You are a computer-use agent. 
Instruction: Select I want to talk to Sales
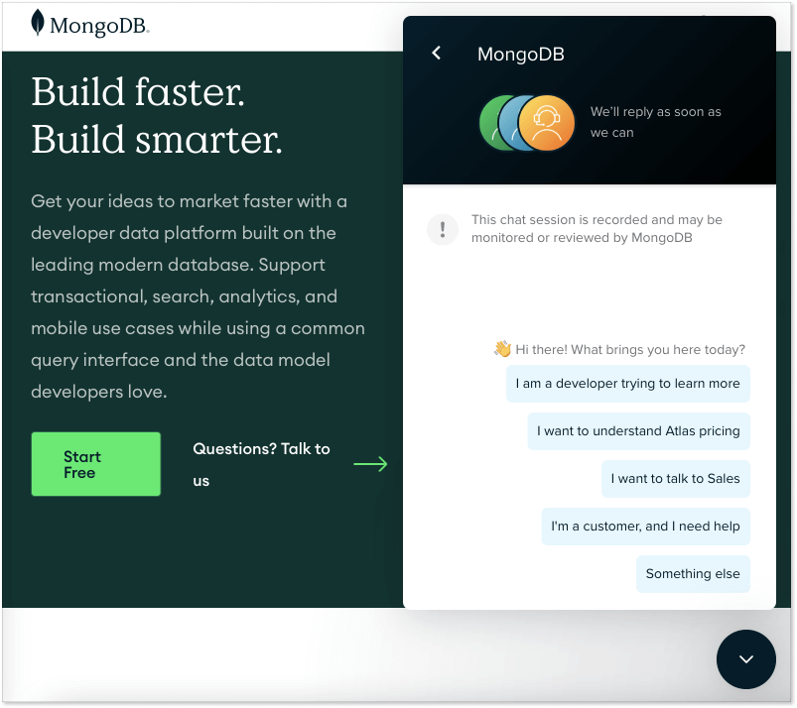(676, 479)
